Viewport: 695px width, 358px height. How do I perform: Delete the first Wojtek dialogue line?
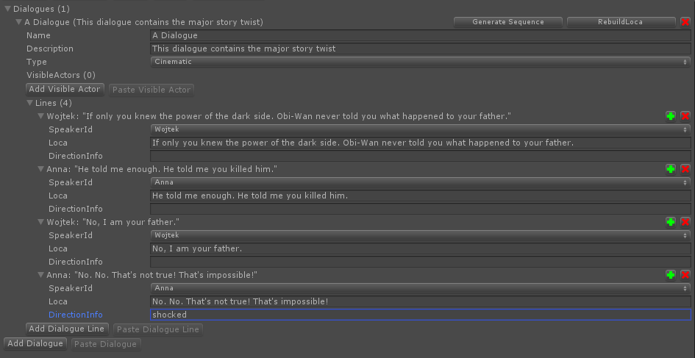(x=685, y=116)
